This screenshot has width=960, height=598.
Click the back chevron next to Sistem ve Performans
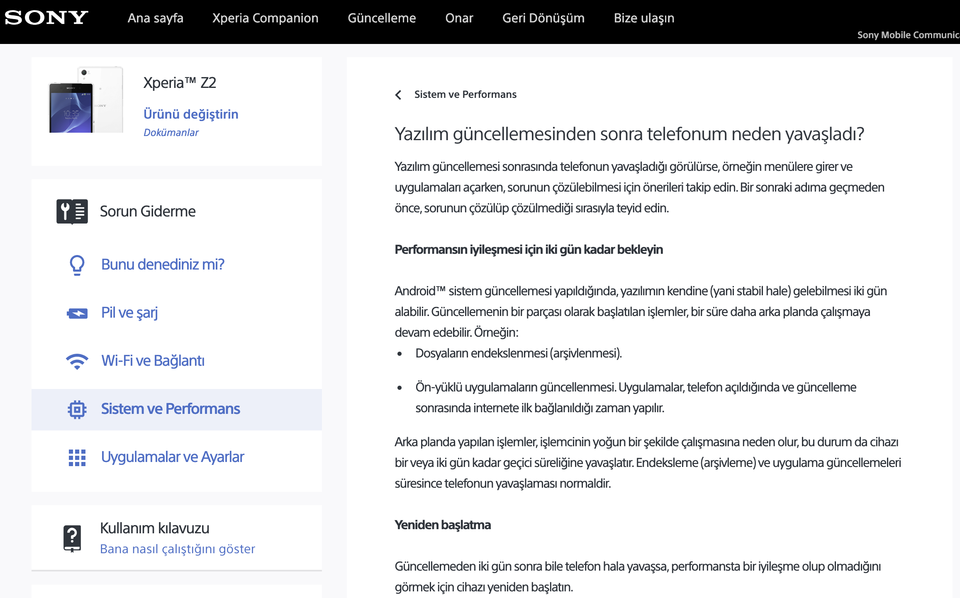click(x=398, y=95)
